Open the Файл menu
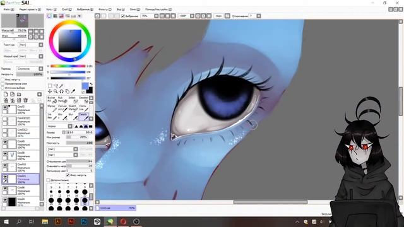 [x=8, y=9]
